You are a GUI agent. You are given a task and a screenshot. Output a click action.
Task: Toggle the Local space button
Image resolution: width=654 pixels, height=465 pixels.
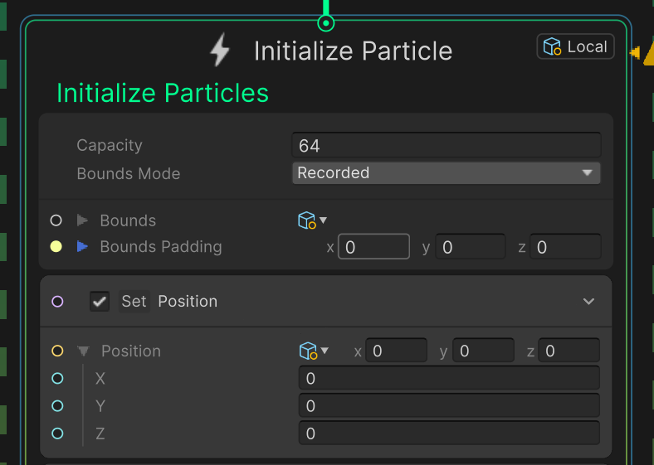pyautogui.click(x=576, y=46)
